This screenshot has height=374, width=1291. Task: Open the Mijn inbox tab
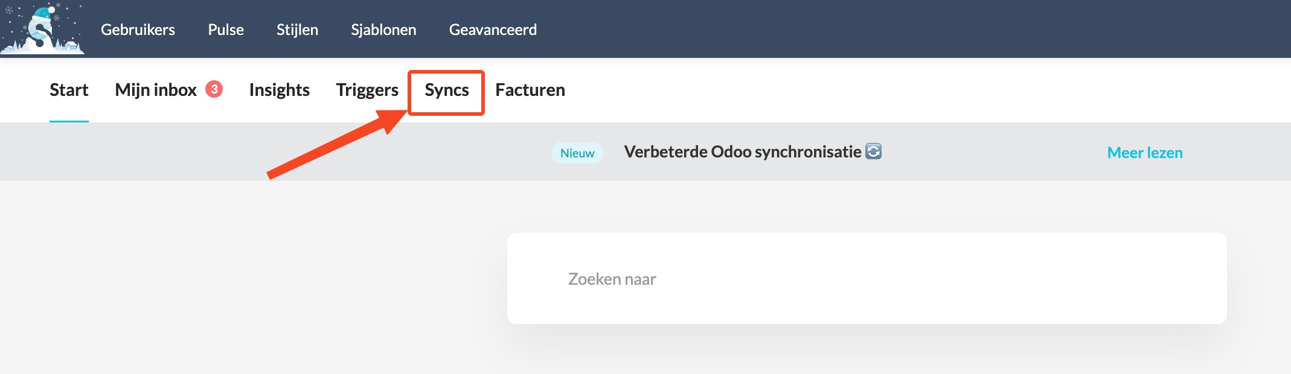(156, 90)
